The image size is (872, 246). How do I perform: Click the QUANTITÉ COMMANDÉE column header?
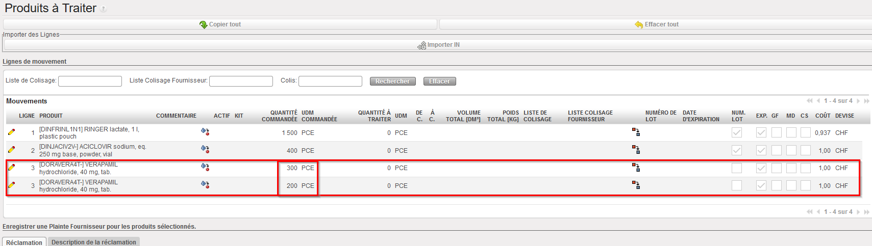(280, 116)
